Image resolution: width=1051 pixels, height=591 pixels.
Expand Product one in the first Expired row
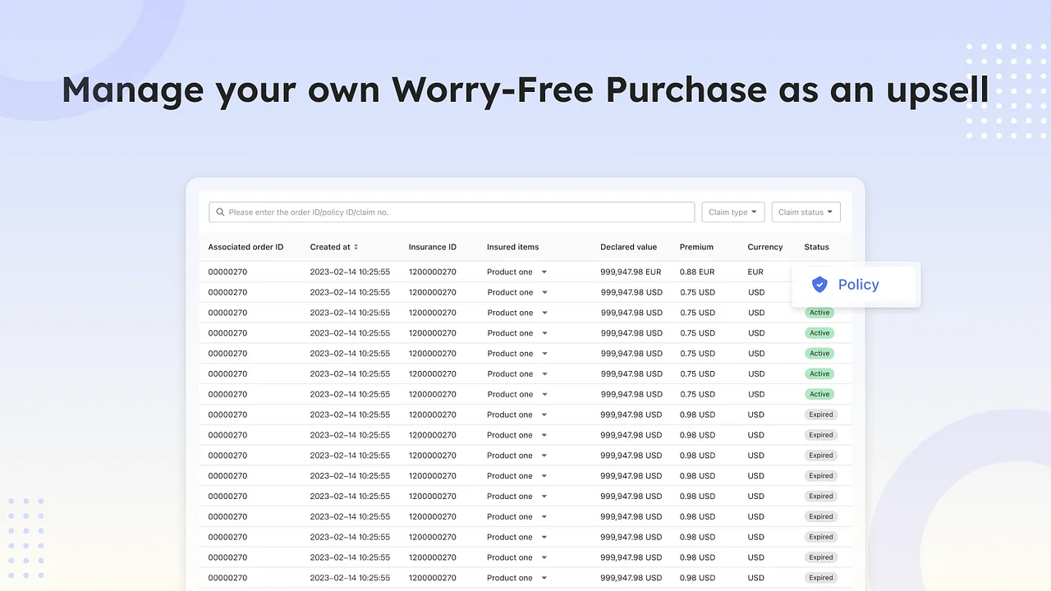544,415
